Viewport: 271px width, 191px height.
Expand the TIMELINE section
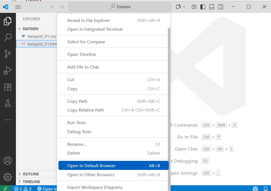31,182
